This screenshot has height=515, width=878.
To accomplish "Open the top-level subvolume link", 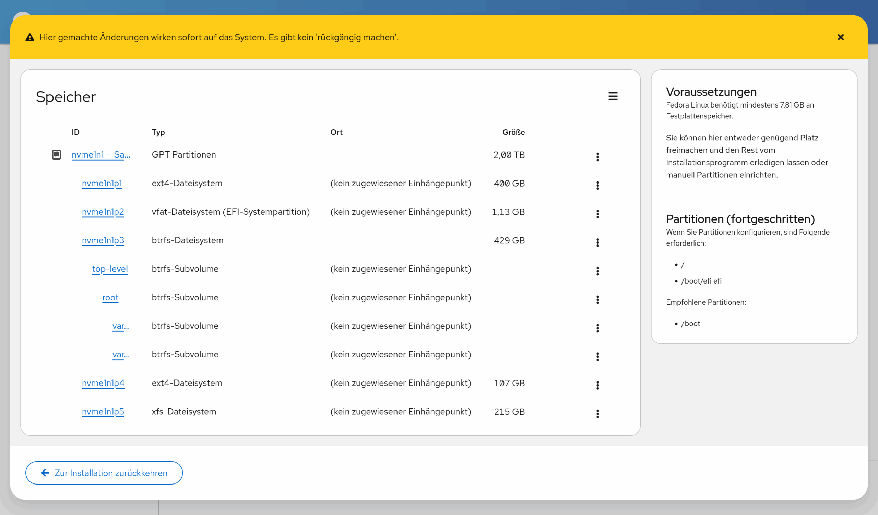I will [x=110, y=269].
